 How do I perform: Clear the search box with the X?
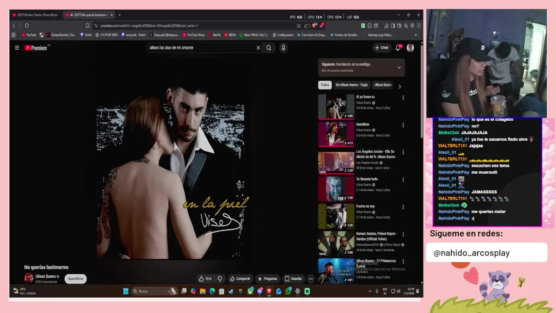coord(258,48)
